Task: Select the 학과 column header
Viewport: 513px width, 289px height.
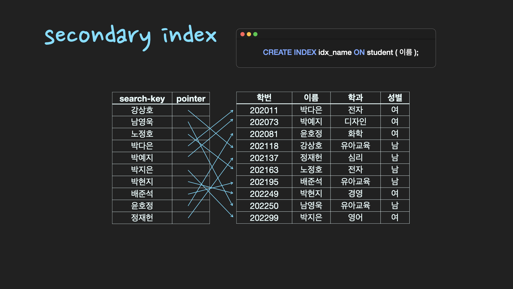Action: 355,98
